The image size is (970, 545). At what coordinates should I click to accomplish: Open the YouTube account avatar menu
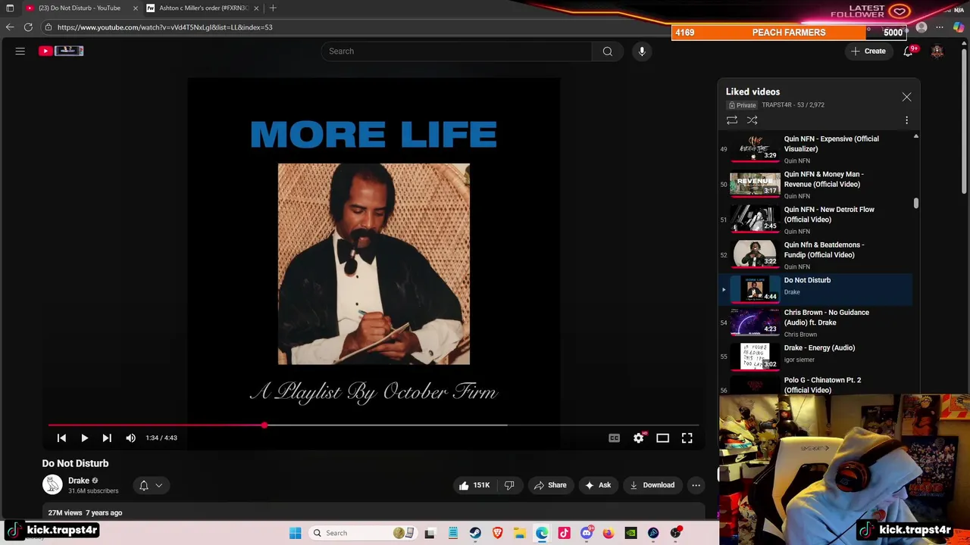937,51
